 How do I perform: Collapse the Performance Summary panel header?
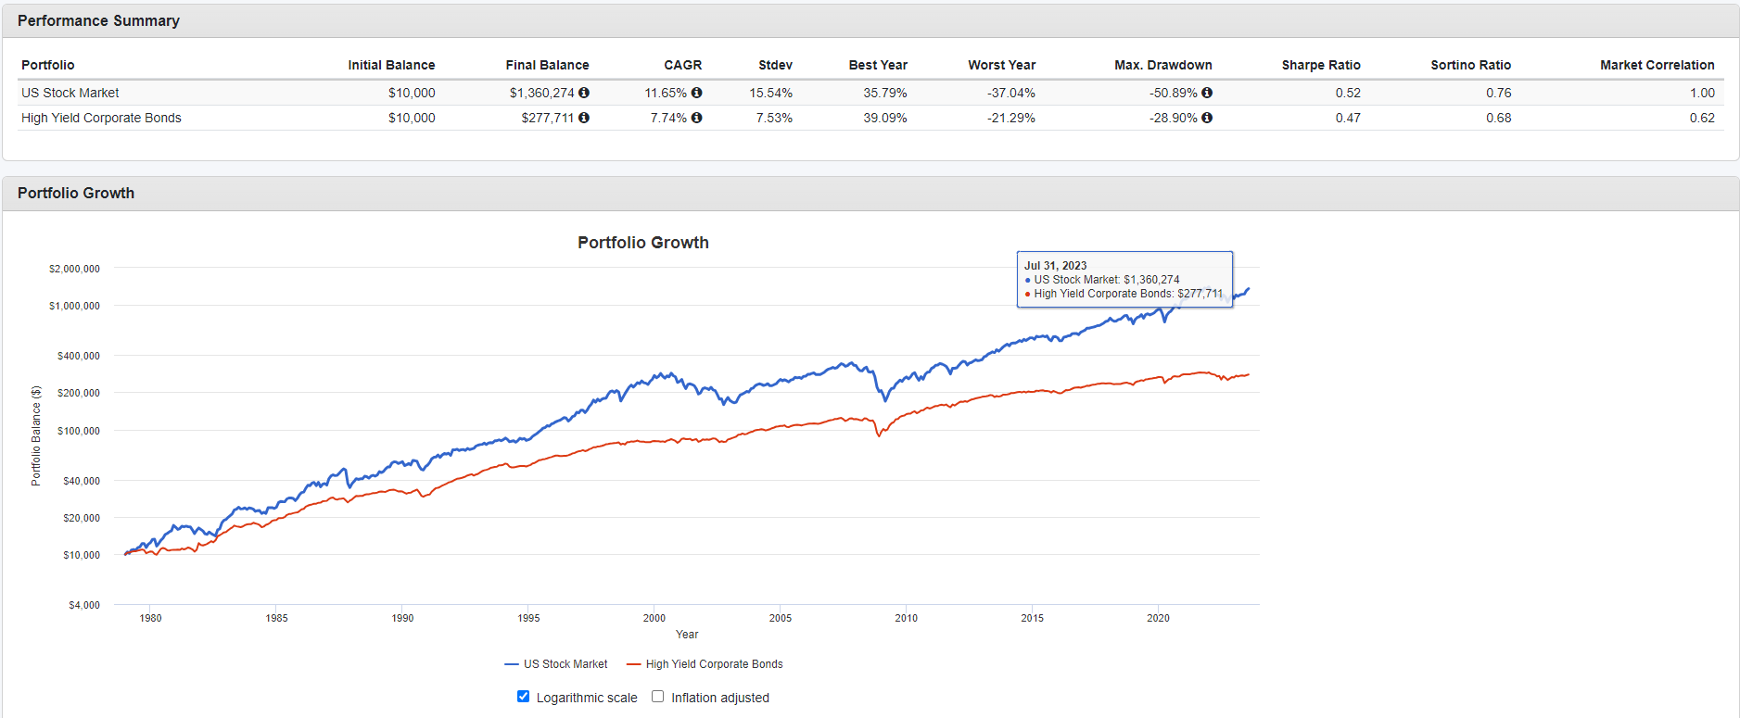click(x=98, y=20)
